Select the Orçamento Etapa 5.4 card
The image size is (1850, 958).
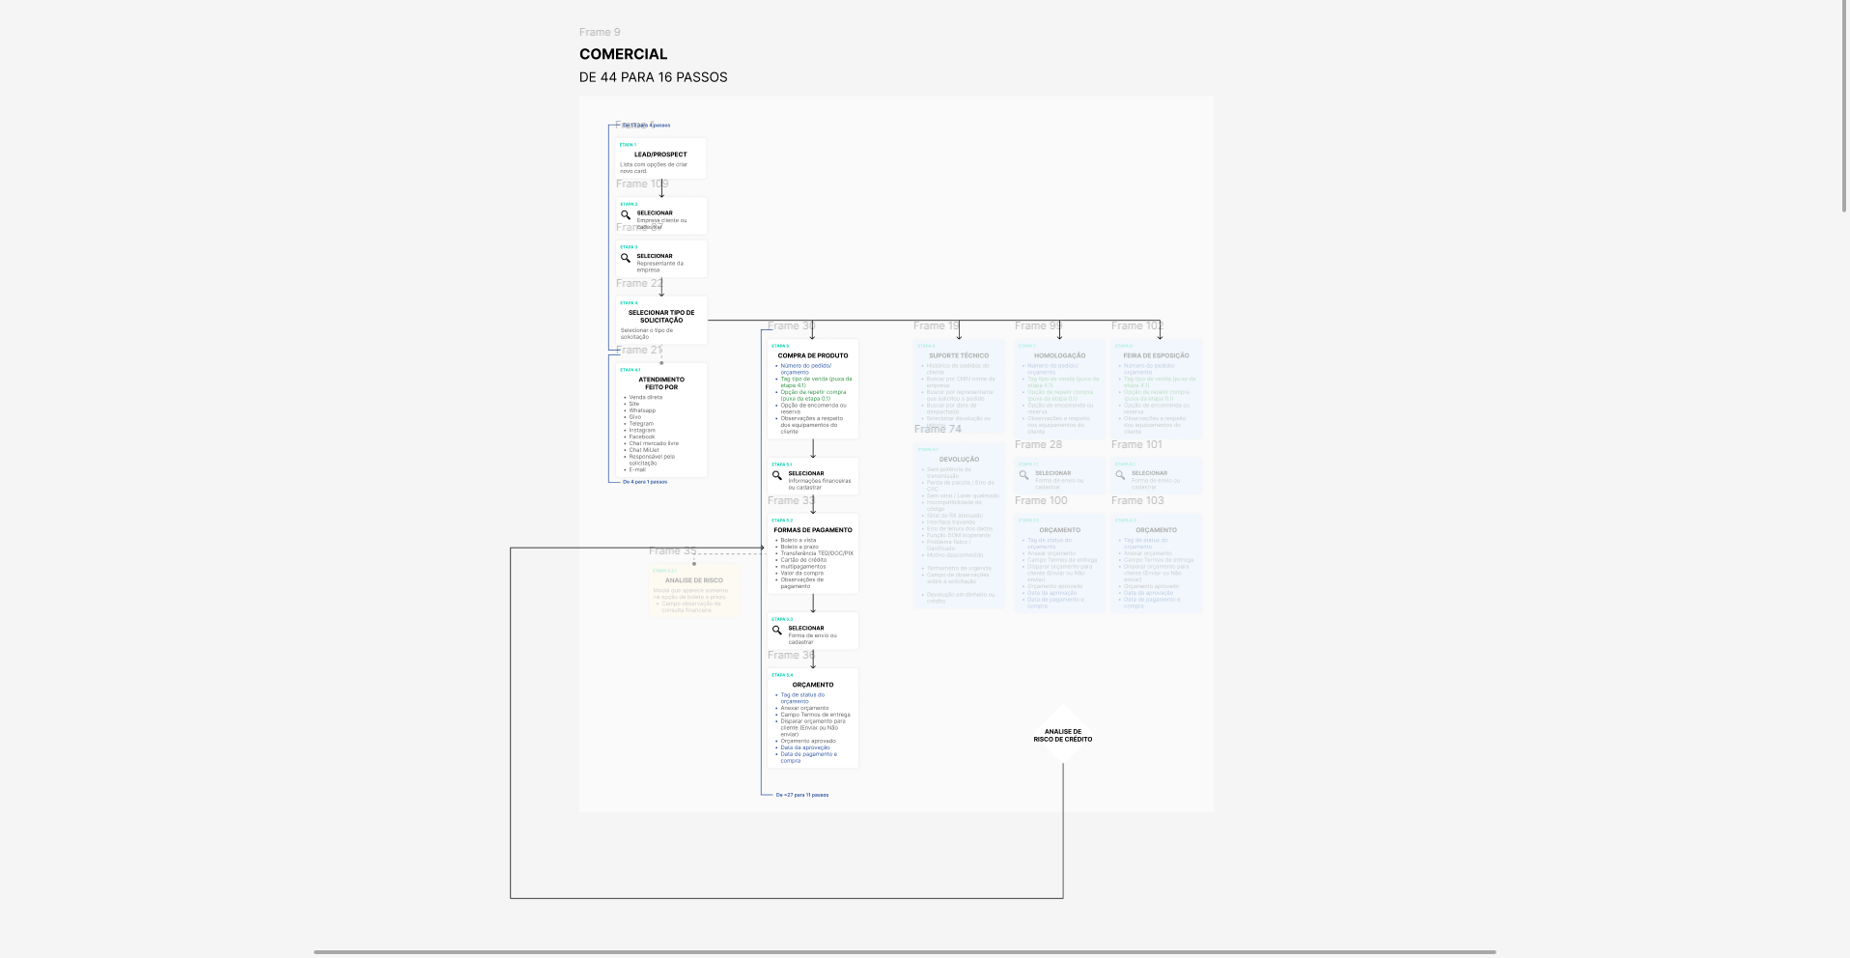(813, 718)
